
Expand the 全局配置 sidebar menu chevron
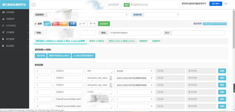pos(28,32)
